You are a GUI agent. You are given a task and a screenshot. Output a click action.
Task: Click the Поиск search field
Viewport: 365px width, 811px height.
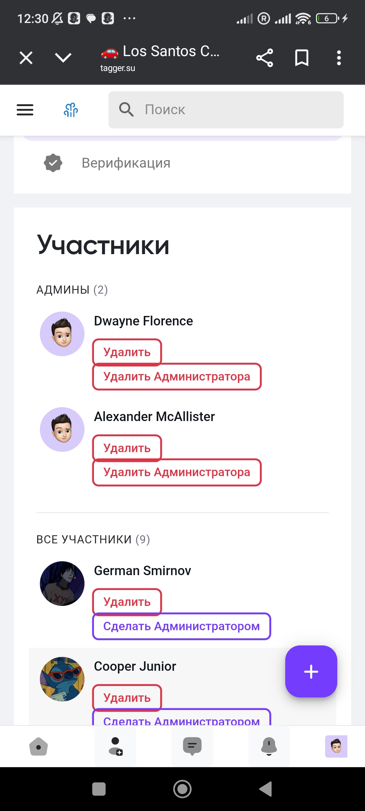tap(226, 110)
